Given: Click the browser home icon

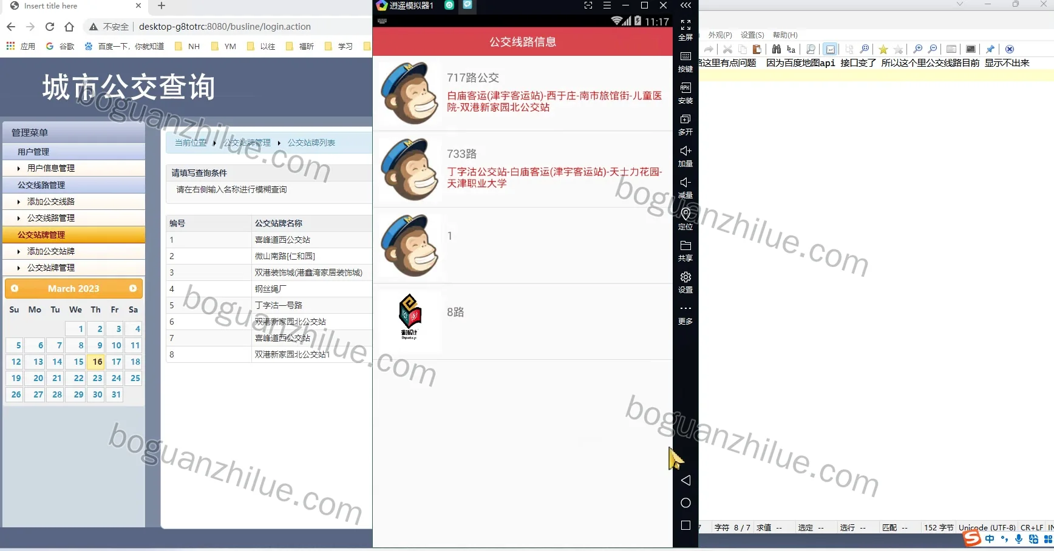Looking at the screenshot, I should (x=69, y=27).
